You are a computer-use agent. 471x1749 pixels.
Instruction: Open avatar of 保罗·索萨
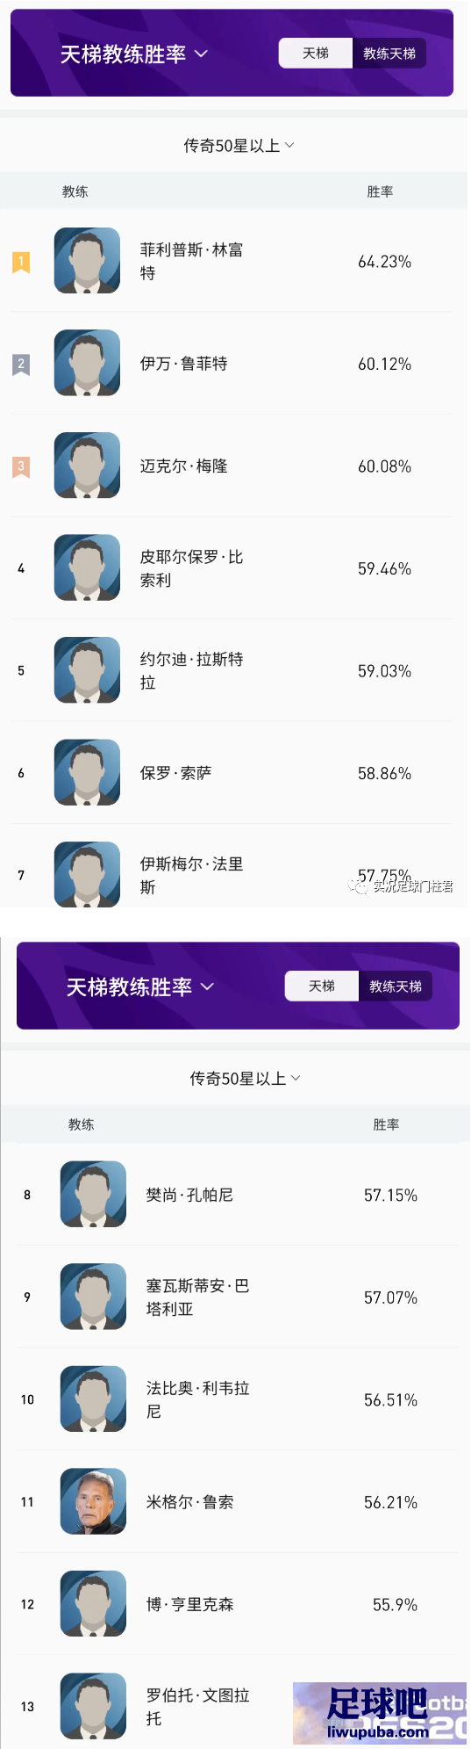point(87,772)
